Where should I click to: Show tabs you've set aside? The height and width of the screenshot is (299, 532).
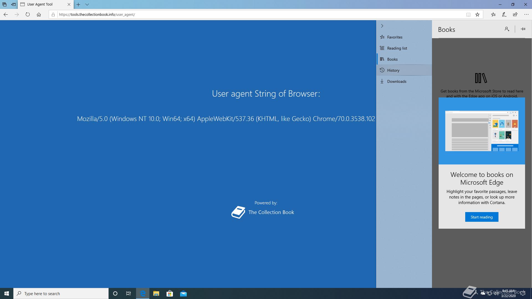click(x=4, y=4)
